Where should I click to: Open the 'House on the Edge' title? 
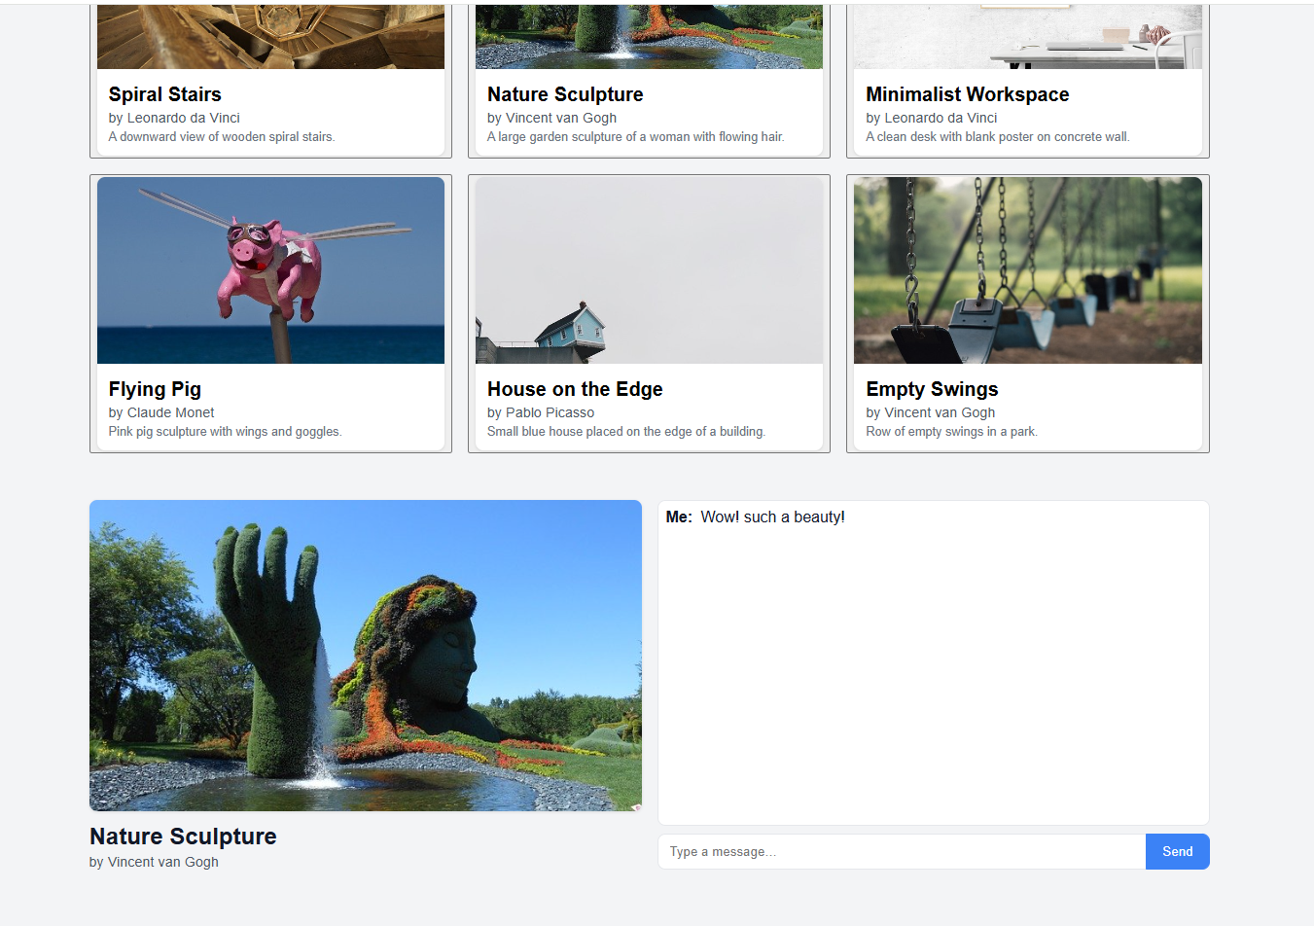575,389
